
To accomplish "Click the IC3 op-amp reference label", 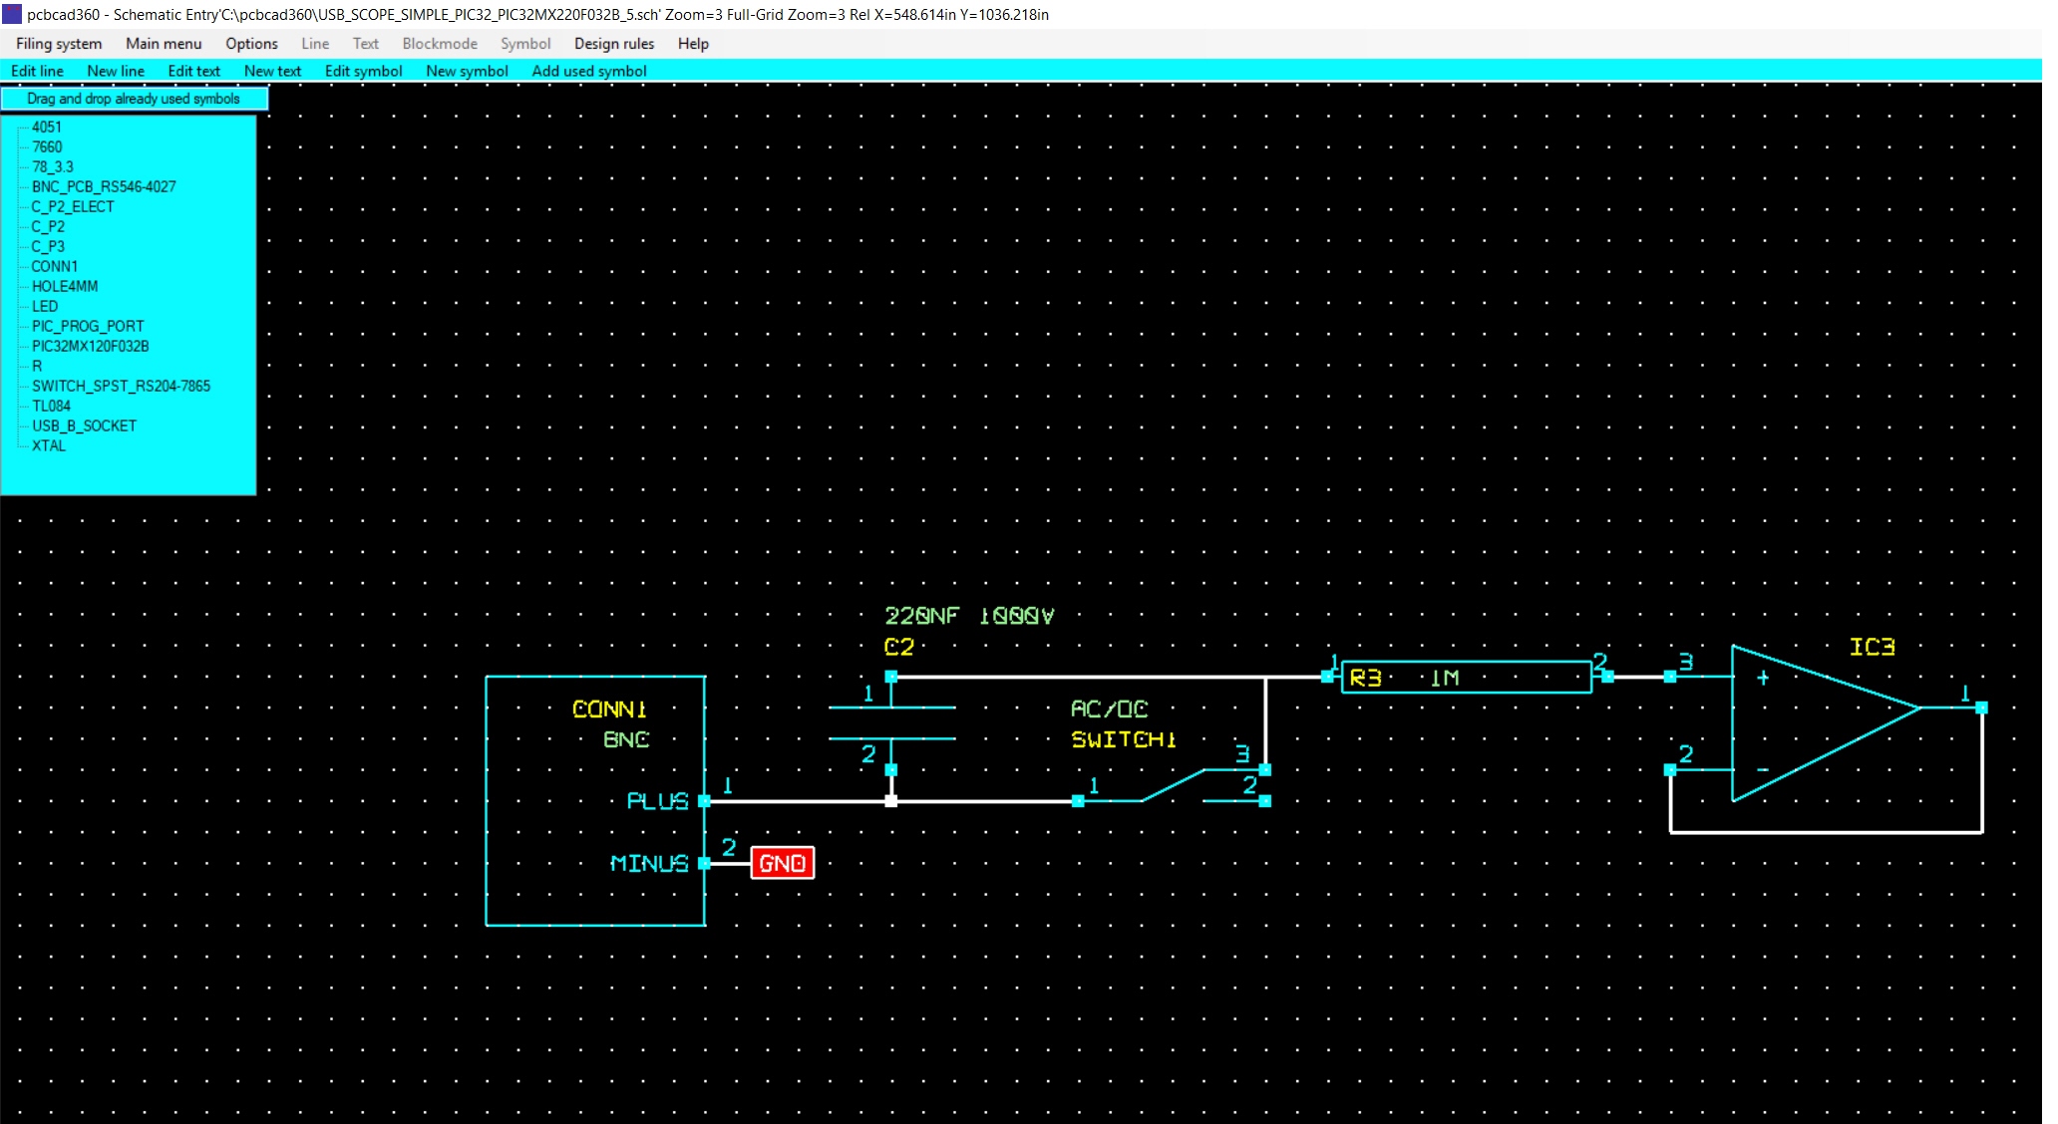I will 1872,647.
